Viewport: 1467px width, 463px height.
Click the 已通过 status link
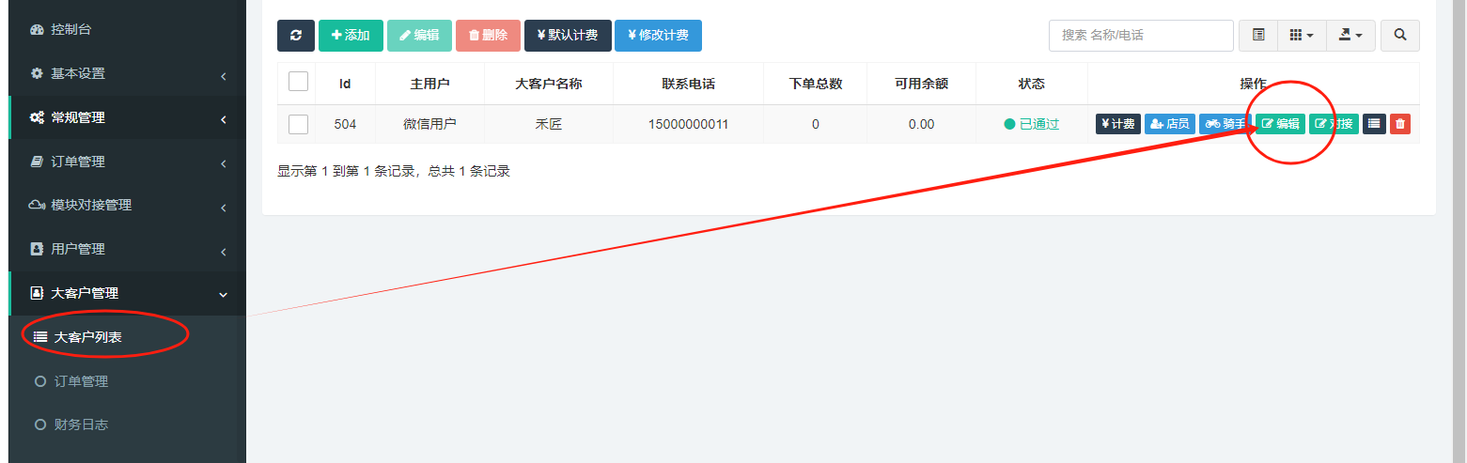1031,124
